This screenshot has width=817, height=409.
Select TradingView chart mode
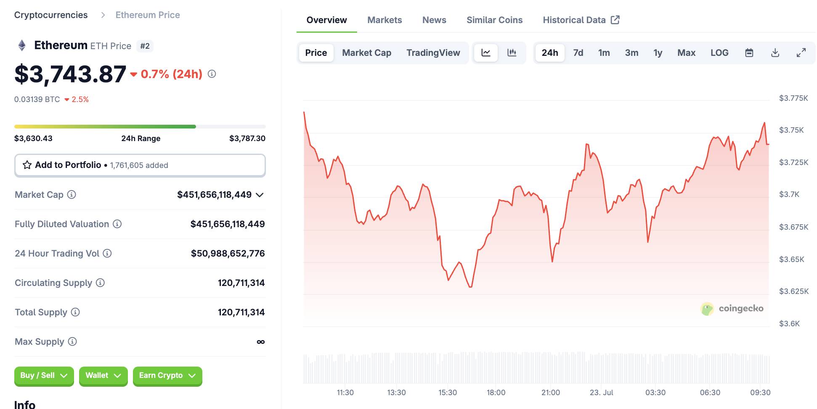point(433,53)
